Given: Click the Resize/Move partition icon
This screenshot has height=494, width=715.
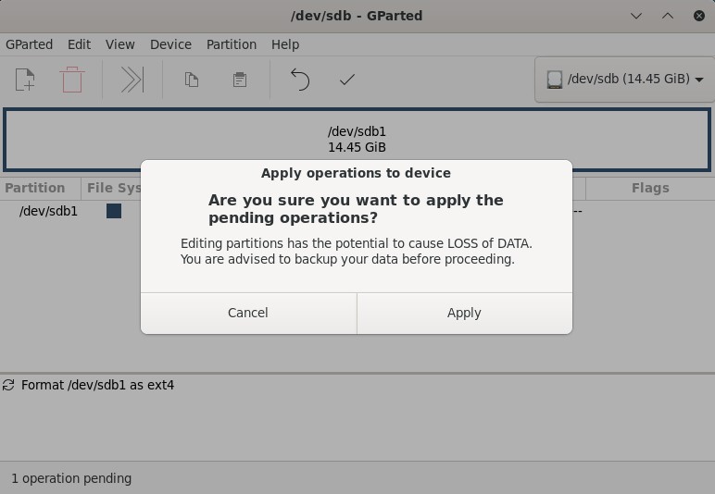Looking at the screenshot, I should click(132, 80).
